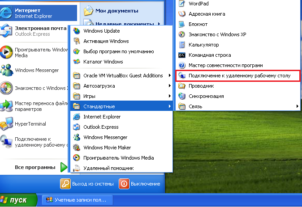Click the Windows Movie Maker label
The width and height of the screenshot is (302, 207).
pos(107,148)
